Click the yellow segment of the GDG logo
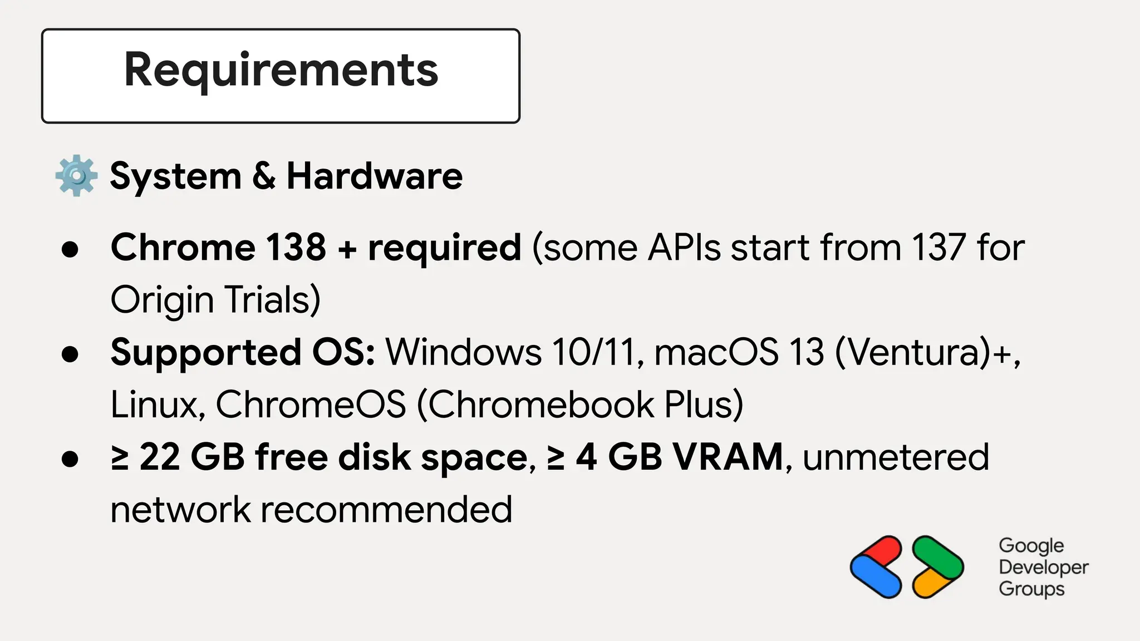This screenshot has width=1140, height=641. tap(931, 585)
